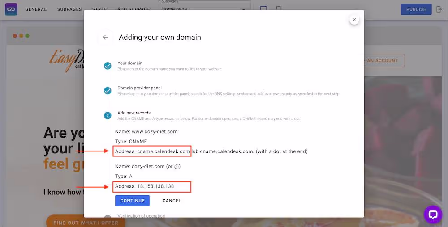The width and height of the screenshot is (448, 227).
Task: Switch to desktop preview mode icon
Action: 263,9
